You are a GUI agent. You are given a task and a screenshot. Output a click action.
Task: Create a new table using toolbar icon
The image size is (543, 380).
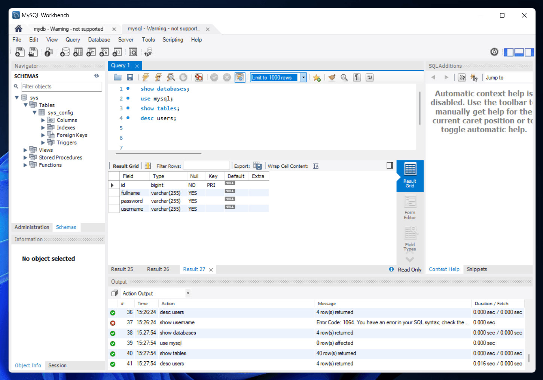78,52
